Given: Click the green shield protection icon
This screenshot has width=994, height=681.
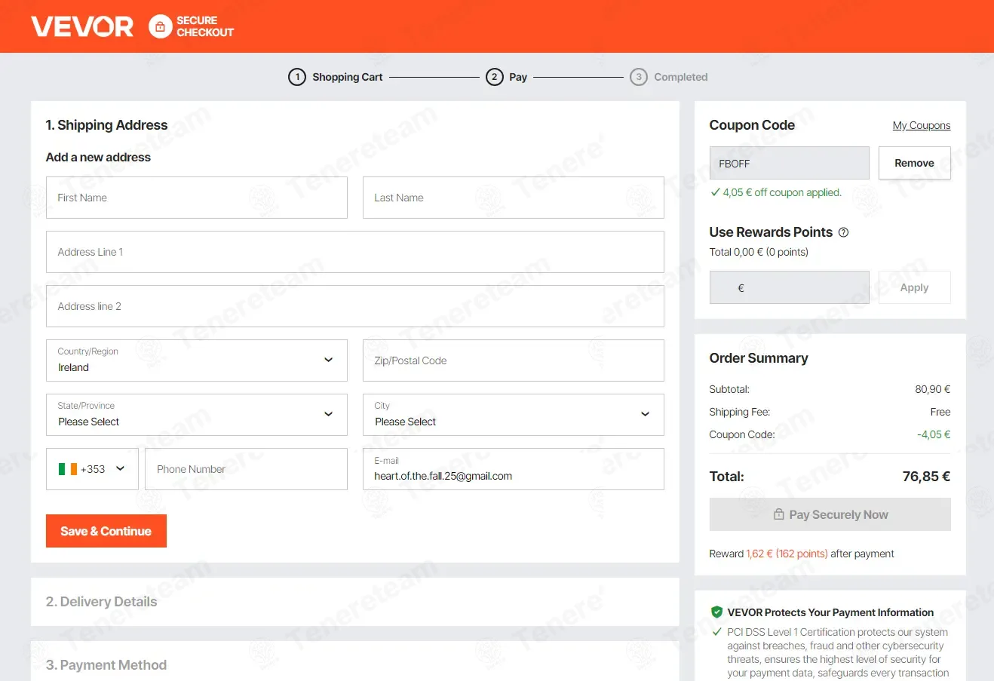Looking at the screenshot, I should pyautogui.click(x=716, y=612).
